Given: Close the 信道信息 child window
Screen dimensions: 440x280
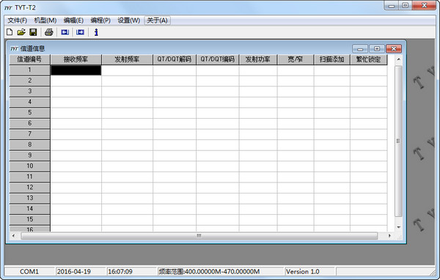Looking at the screenshot, I should click(394, 49).
